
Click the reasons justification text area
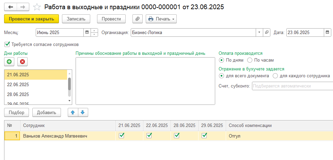click(x=145, y=81)
